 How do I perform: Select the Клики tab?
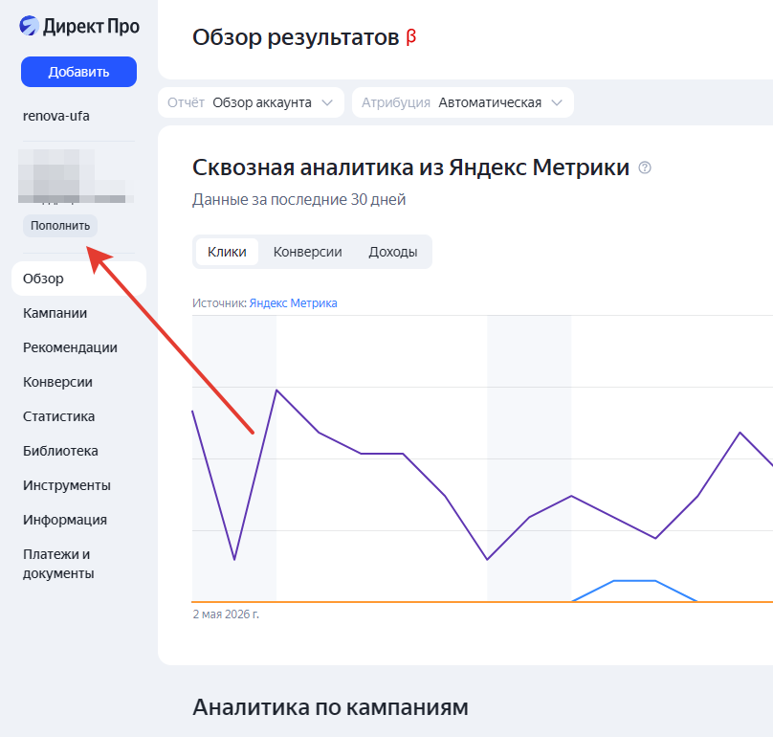tap(227, 252)
